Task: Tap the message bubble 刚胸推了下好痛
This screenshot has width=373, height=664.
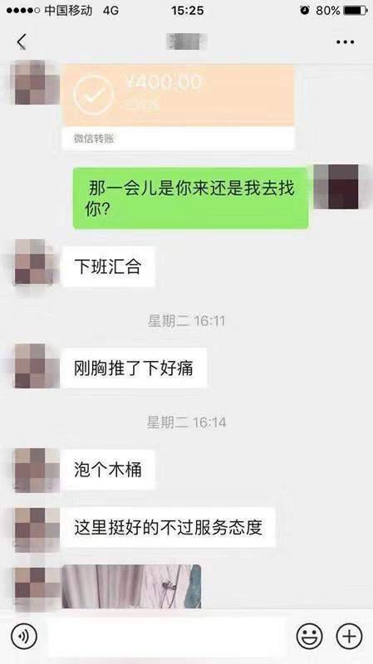Action: 134,368
